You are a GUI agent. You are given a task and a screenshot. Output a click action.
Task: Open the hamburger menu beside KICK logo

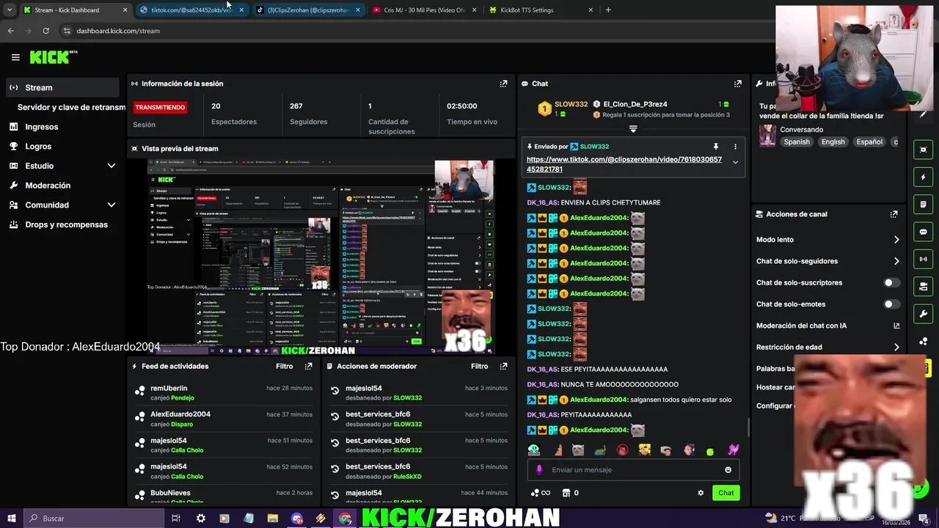tap(15, 57)
